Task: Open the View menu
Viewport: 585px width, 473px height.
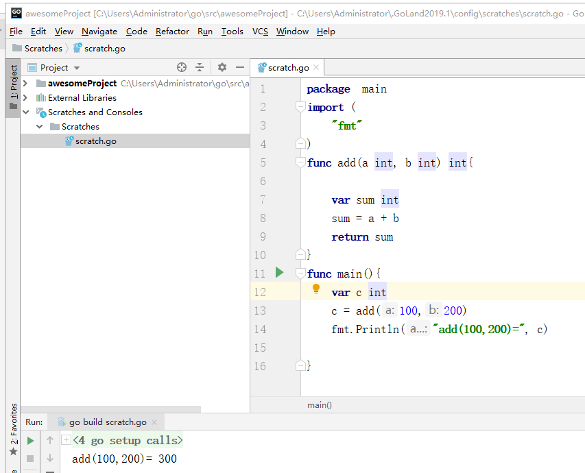Action: click(x=64, y=32)
